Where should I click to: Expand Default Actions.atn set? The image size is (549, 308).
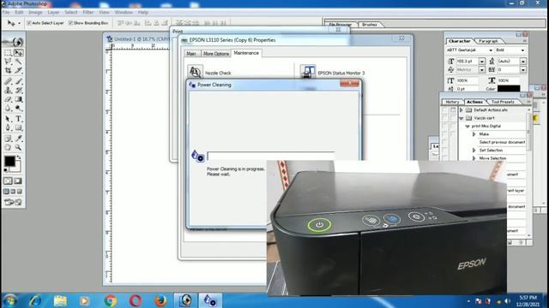pyautogui.click(x=462, y=110)
